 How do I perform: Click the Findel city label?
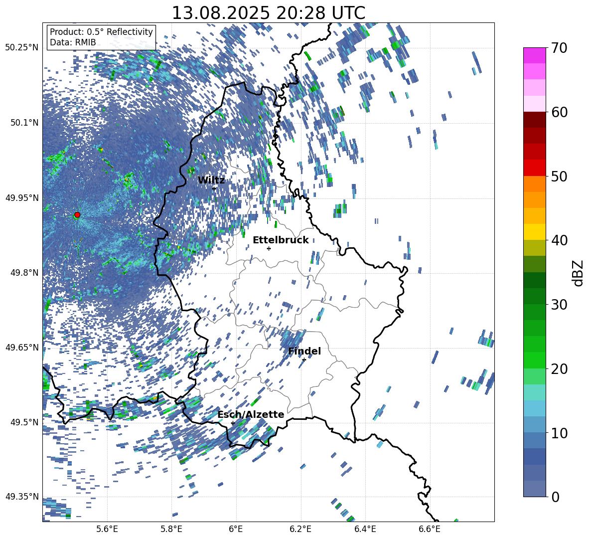click(304, 351)
